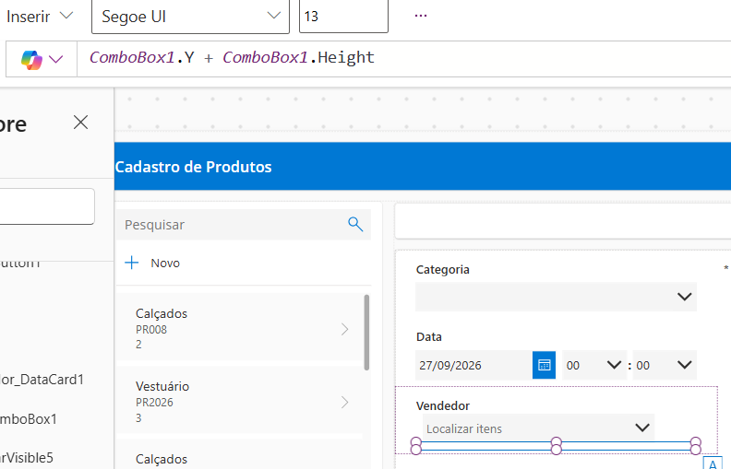731x469 pixels.
Task: Click inside the ComboBox1.Y formula bar
Action: pyautogui.click(x=403, y=59)
